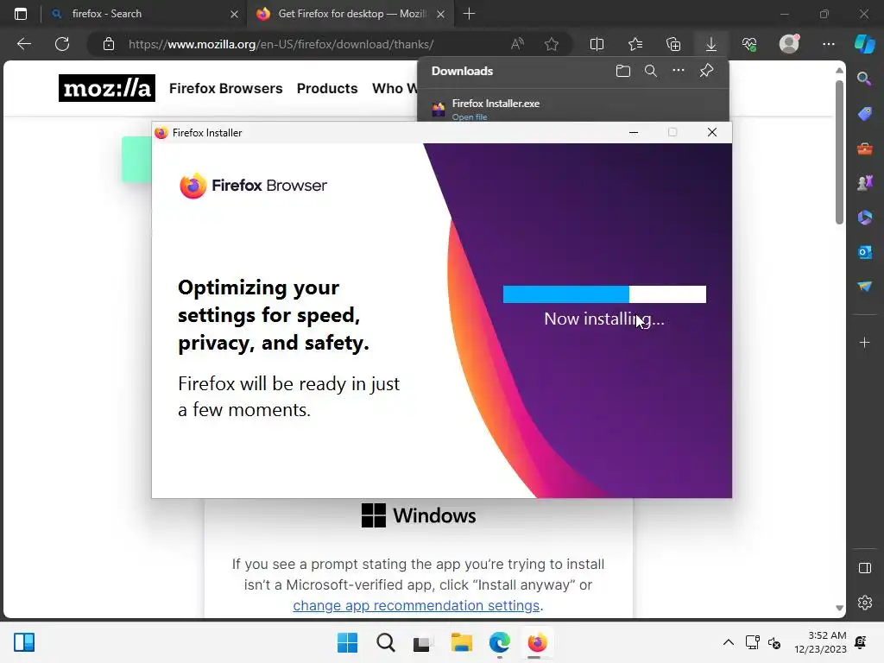
Task: Open sidebar Microsoft 365 icon
Action: pyautogui.click(x=864, y=218)
